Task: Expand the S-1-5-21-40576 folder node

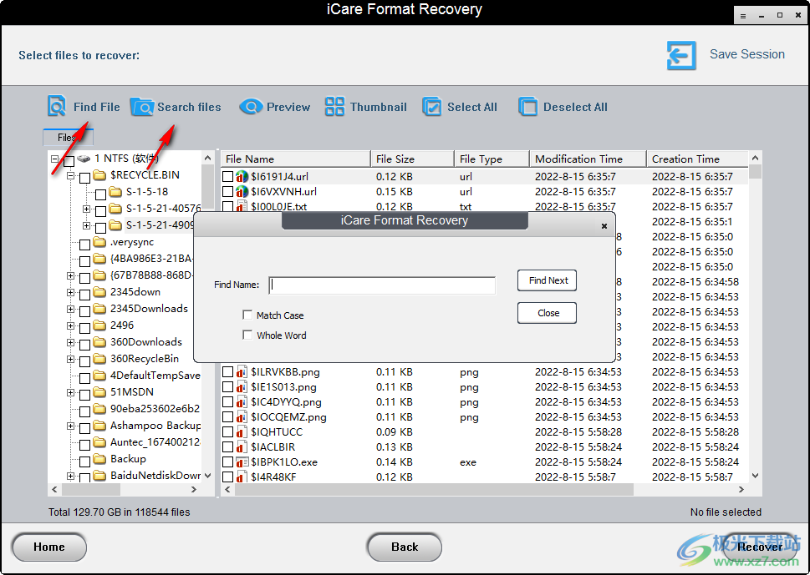Action: [86, 209]
